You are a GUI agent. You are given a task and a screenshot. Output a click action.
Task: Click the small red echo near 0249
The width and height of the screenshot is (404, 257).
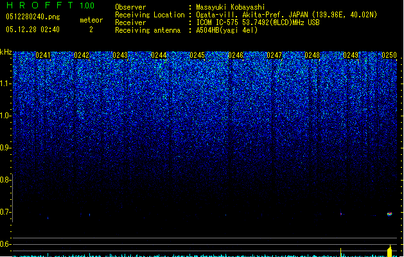point(341,214)
